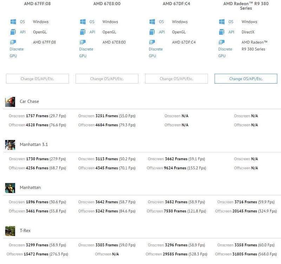The image size is (281, 264).
Task: Open the Manhattan benchmark thumbnail
Action: point(10,188)
